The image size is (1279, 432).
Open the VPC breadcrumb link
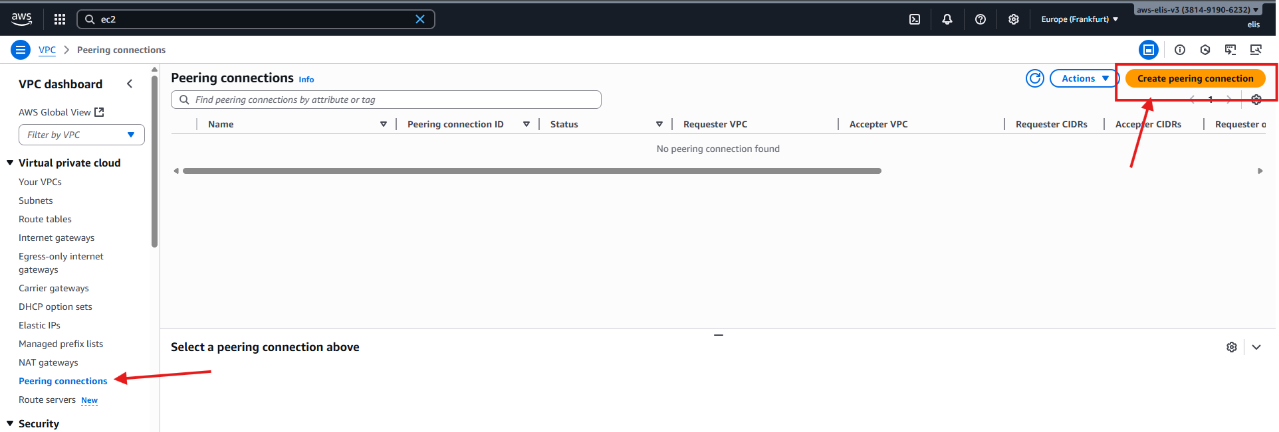pos(47,50)
